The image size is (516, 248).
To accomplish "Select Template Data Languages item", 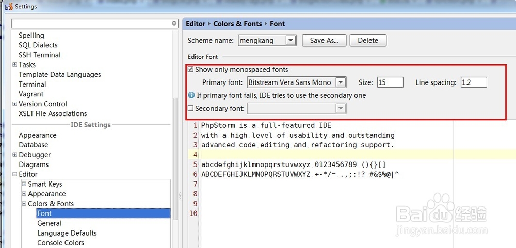I will click(59, 75).
